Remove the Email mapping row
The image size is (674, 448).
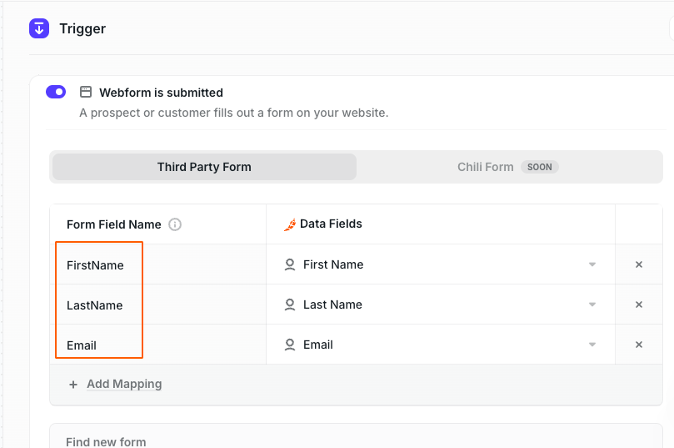click(x=639, y=345)
